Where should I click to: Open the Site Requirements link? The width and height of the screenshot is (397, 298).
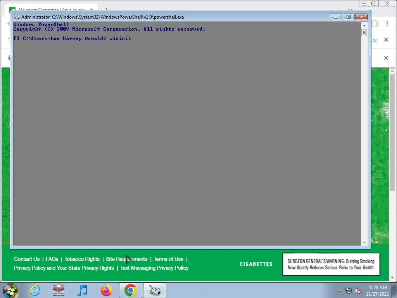(127, 259)
